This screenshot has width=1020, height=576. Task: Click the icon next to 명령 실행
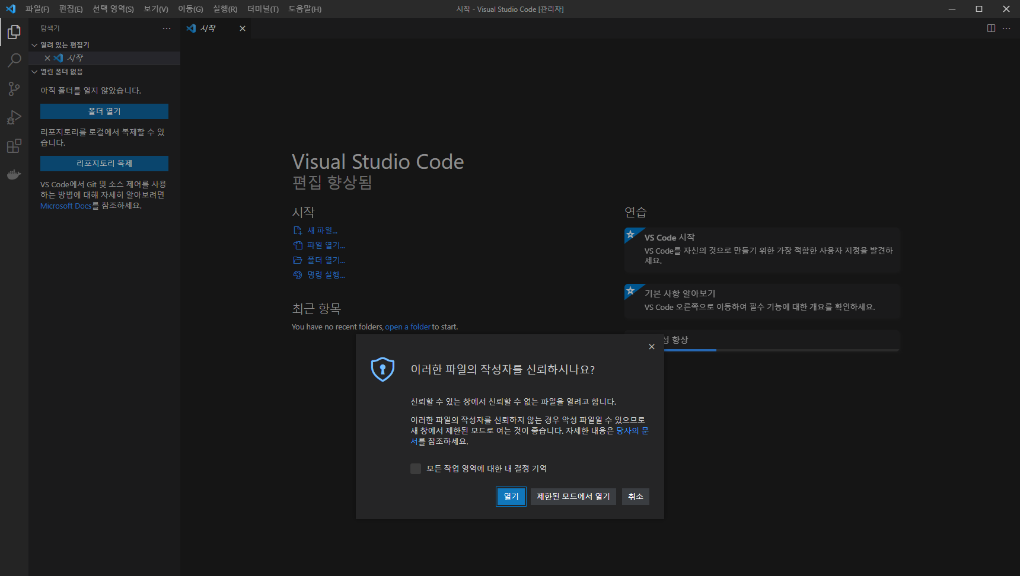point(298,275)
